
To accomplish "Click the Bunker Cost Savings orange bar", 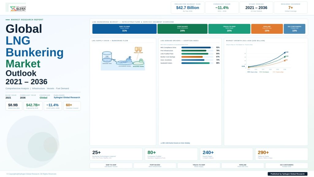I will (192, 57).
